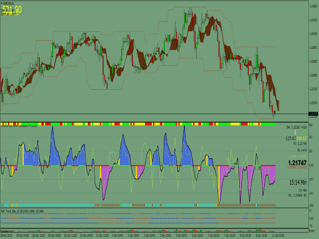This screenshot has width=319, height=239.
Task: Click the horizontal current price line
Action: click(x=154, y=114)
